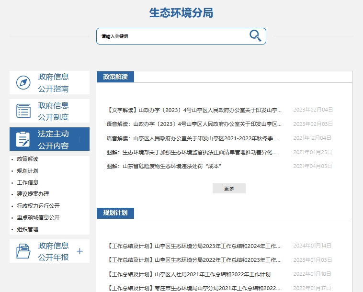Click the date 2022年01月18日
Viewport: 363px width, 292px height.
pos(312,274)
